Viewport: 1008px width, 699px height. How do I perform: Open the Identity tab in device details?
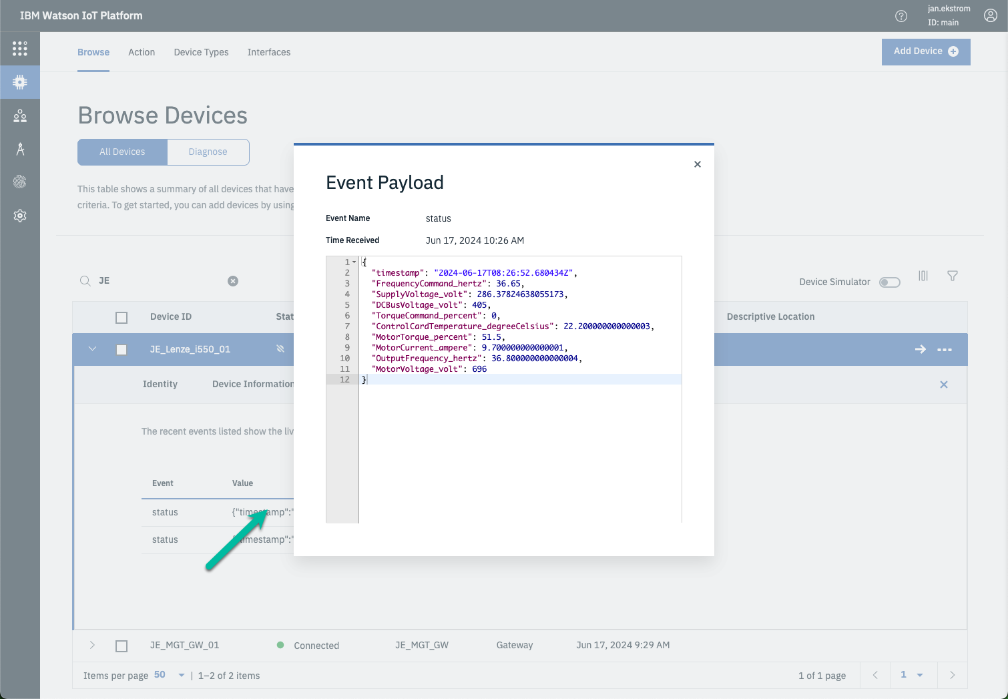[160, 384]
